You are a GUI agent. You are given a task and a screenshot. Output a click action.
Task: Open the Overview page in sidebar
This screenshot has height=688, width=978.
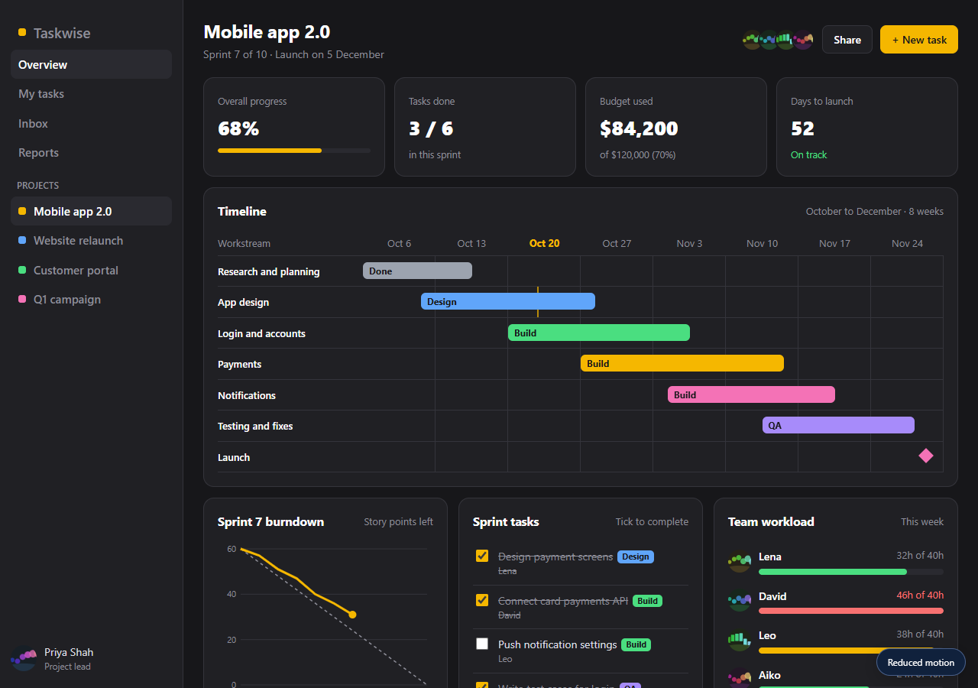coord(91,64)
